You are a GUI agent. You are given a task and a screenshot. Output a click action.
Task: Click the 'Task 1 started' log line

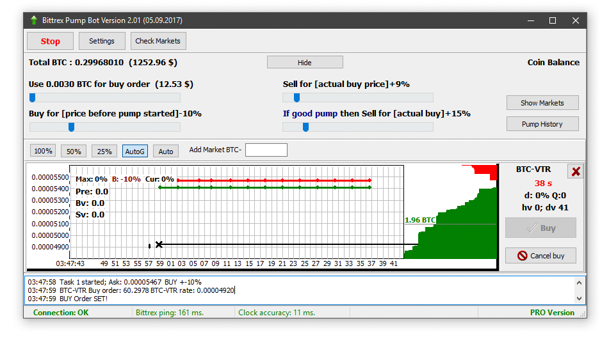click(x=115, y=282)
